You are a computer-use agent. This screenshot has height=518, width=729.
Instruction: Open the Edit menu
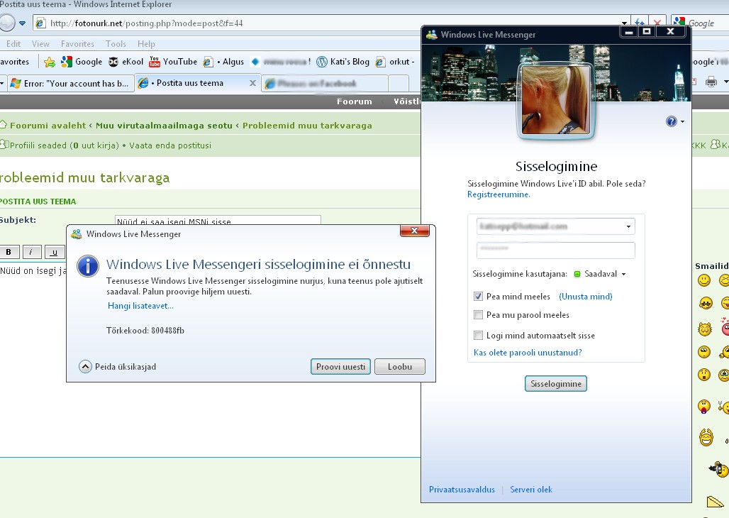13,44
